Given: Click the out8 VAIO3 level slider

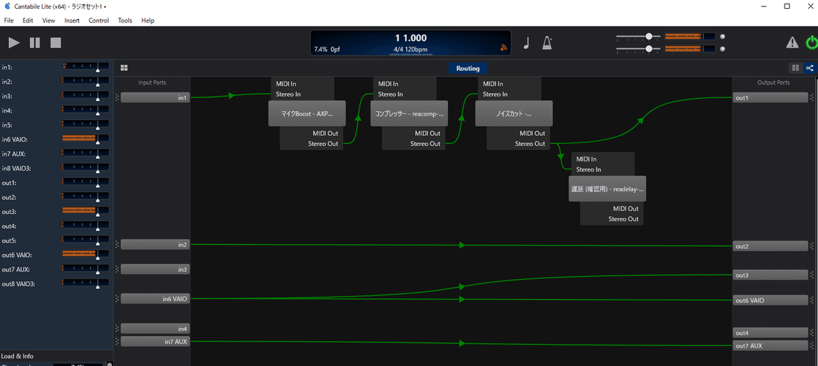Looking at the screenshot, I should tap(85, 284).
